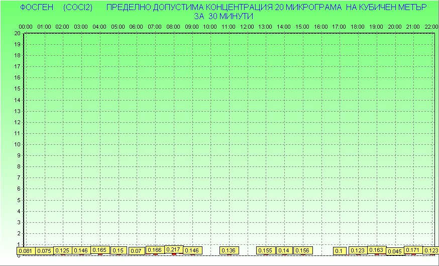Image resolution: width=439 pixels, height=266 pixels.
Task: Select the 0.1 data label
Action: click(x=340, y=251)
